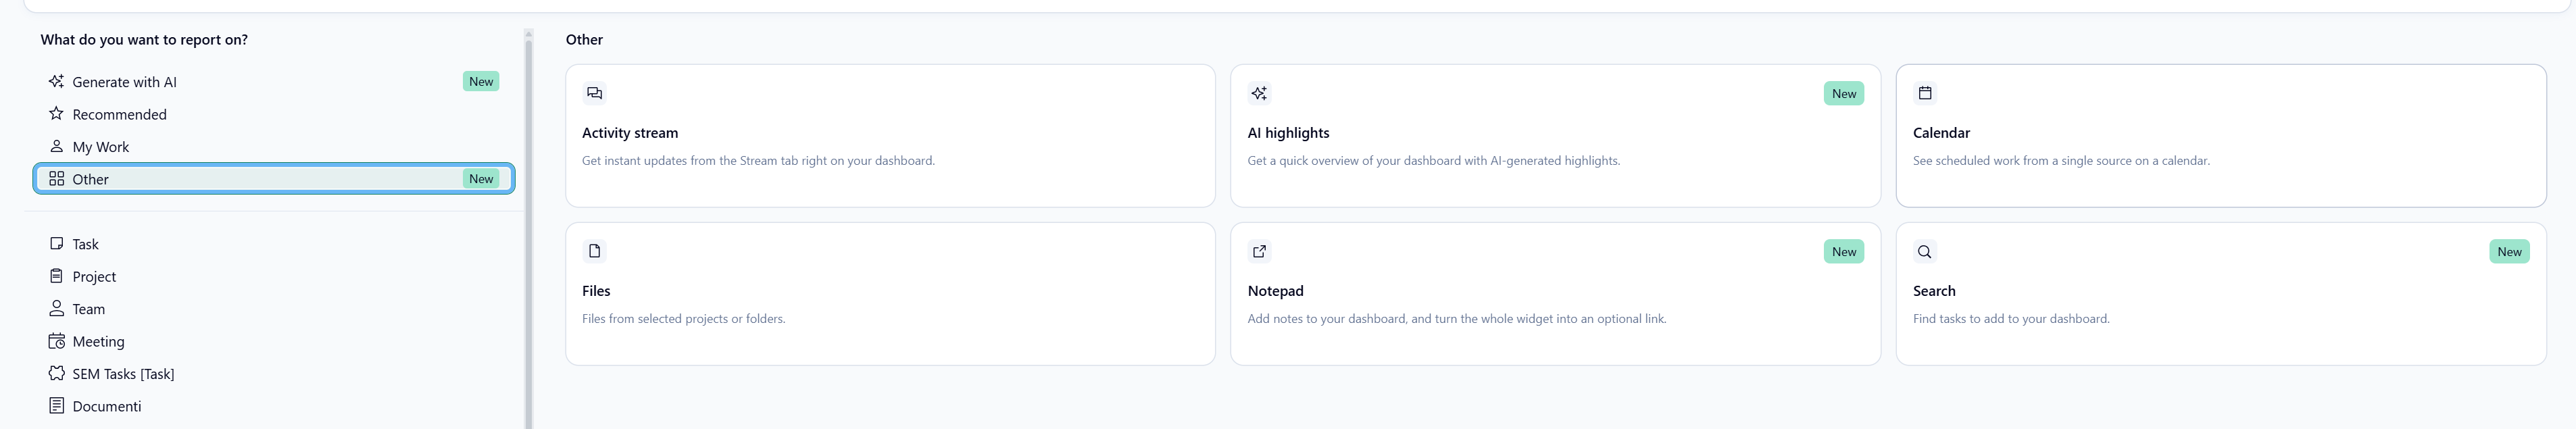Click the My Work person icon
Screen dimensions: 2576x429
coord(56,147)
